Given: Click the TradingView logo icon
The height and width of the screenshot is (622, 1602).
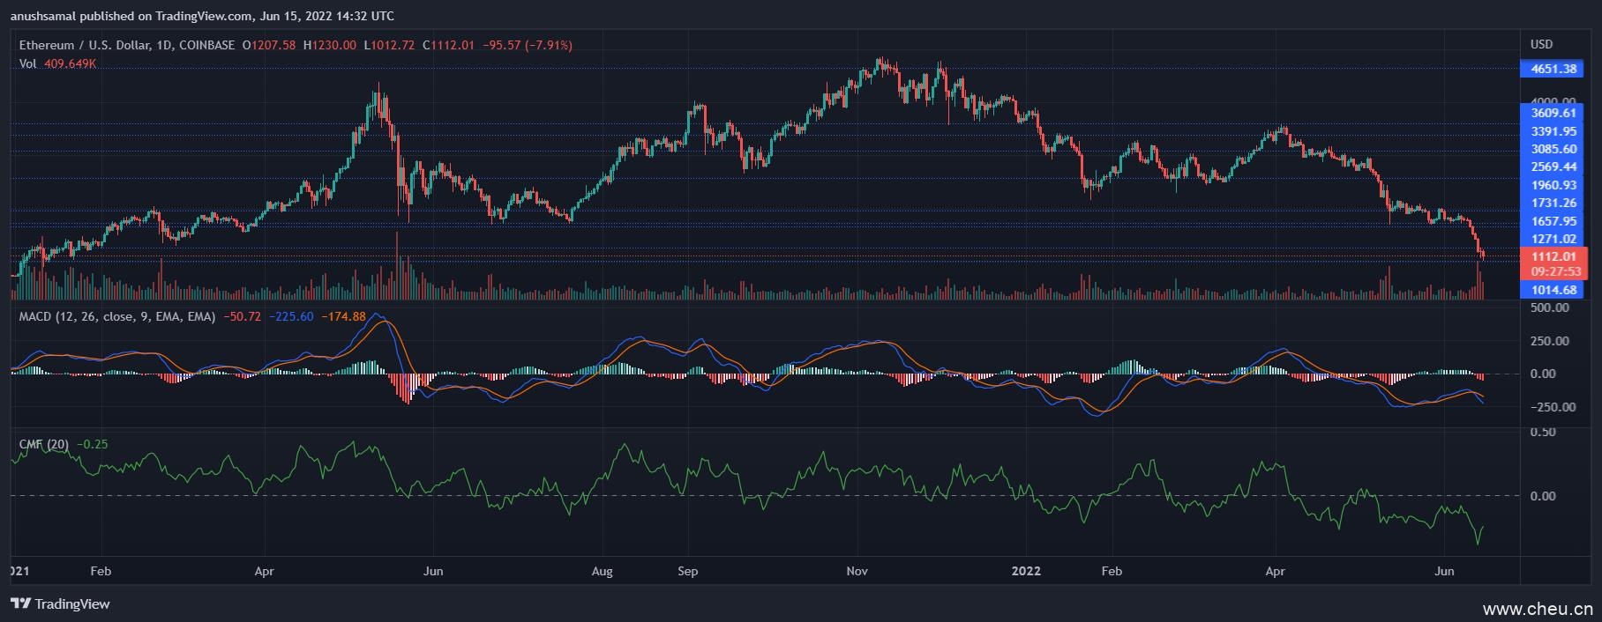Looking at the screenshot, I should pos(20,603).
